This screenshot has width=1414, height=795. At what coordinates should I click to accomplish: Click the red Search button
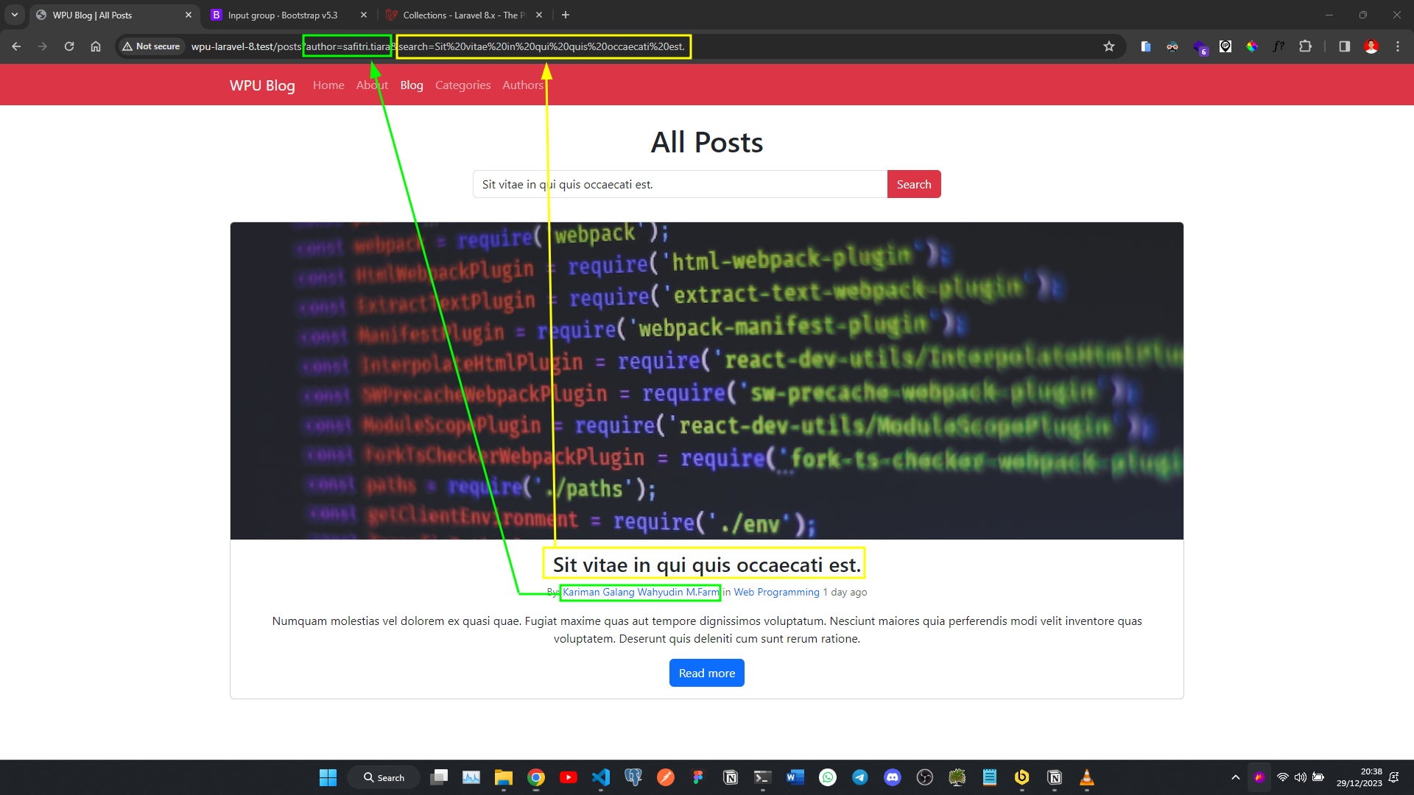point(913,184)
